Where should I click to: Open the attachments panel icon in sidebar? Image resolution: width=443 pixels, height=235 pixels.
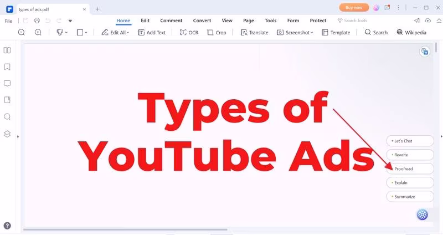point(7,100)
